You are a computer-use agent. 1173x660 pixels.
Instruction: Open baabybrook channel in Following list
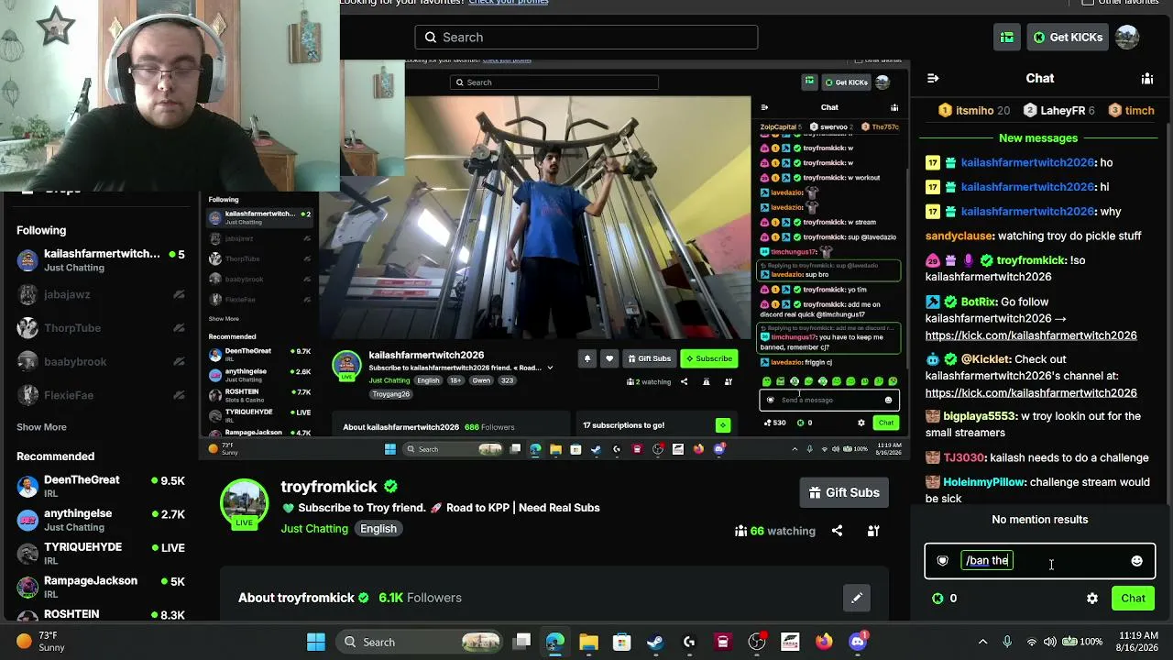101,361
